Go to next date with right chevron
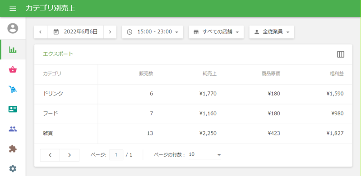Viewport: 361px width, 176px height. coord(110,32)
